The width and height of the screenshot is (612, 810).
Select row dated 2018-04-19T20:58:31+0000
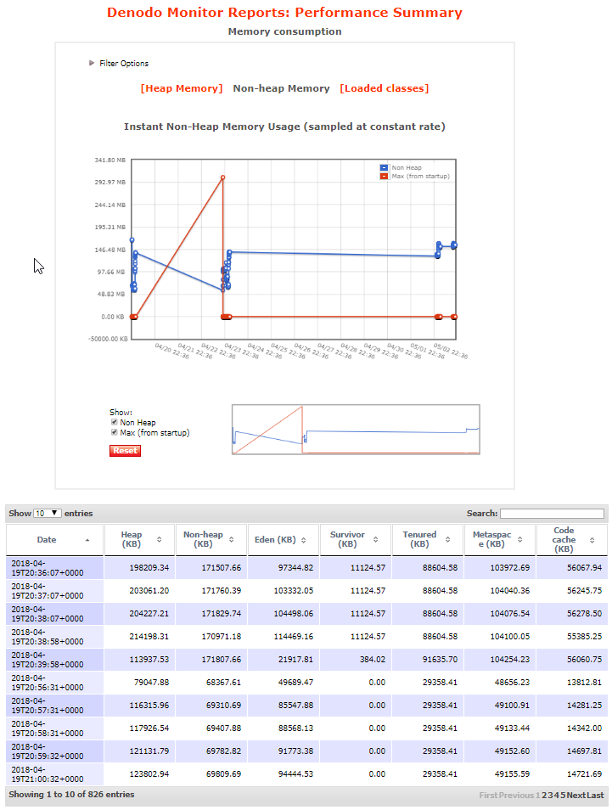[306, 728]
